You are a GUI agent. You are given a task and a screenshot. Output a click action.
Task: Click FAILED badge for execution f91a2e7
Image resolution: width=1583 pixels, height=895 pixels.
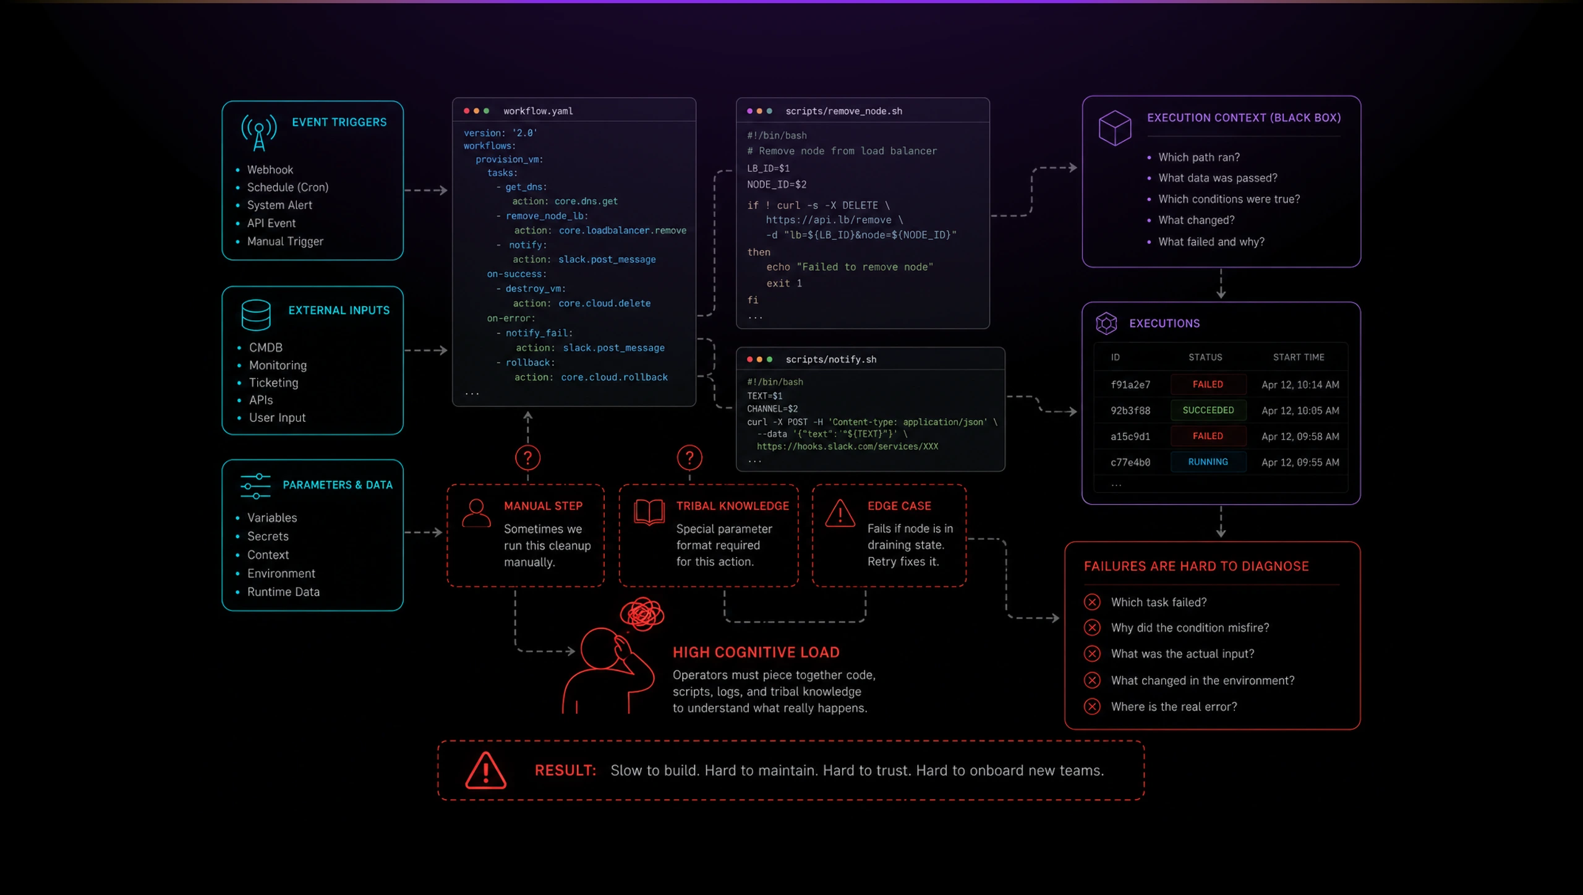pos(1208,385)
